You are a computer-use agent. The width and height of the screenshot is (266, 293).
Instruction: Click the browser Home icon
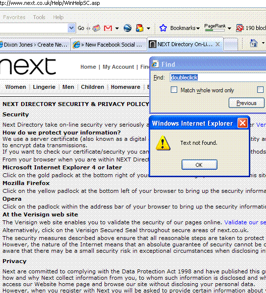[x=254, y=43]
